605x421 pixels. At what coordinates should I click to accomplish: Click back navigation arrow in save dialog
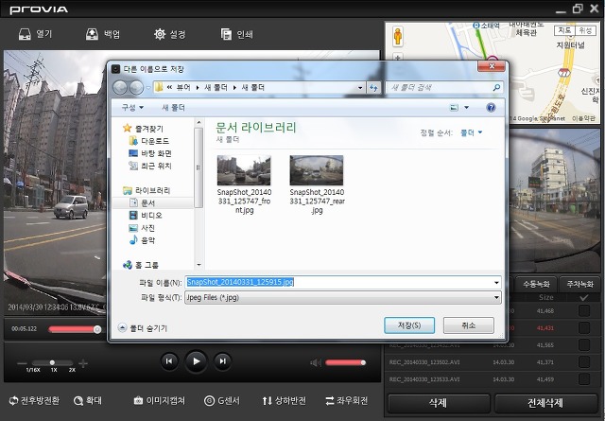(120, 88)
